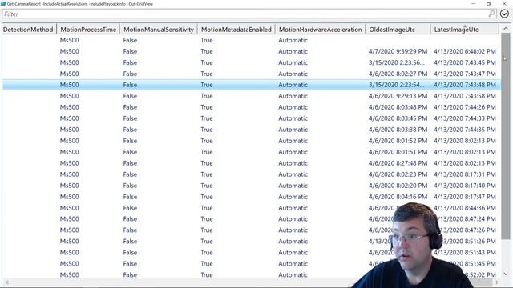Click horizontal scrollbar left arrow
The width and height of the screenshot is (513, 288).
(x=7, y=282)
